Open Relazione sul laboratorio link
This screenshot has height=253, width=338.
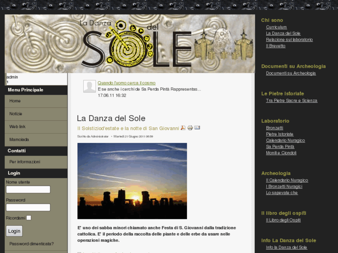[x=289, y=39]
